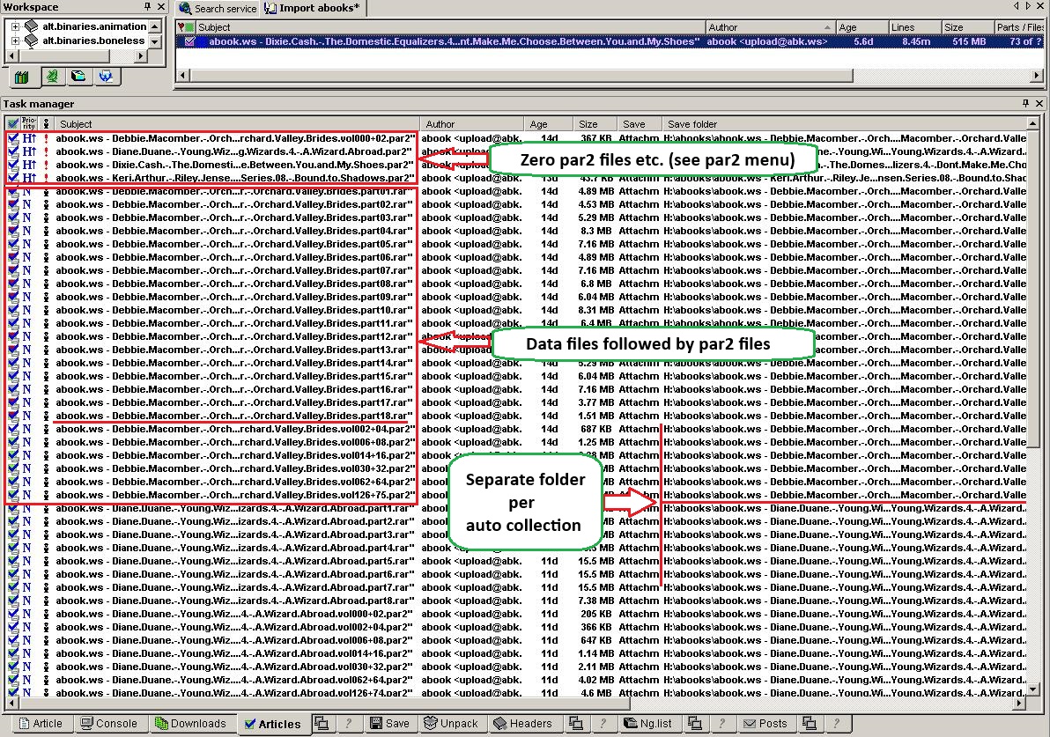
Task: Click the Unpack tab icon at bottom
Action: [x=431, y=724]
